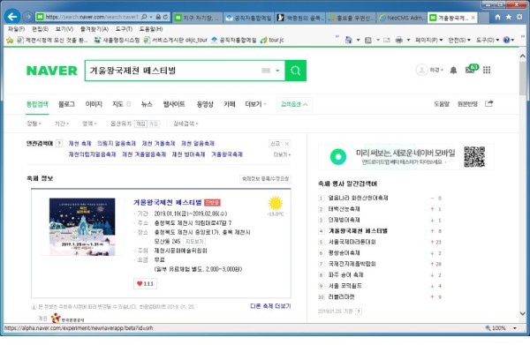The height and width of the screenshot is (345, 530).
Task: Click the share icon next to 원본반영
Action: (488, 103)
